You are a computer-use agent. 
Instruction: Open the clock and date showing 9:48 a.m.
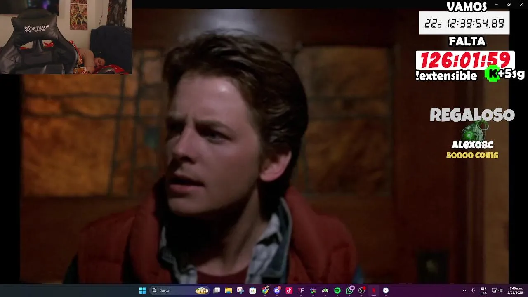coord(516,290)
